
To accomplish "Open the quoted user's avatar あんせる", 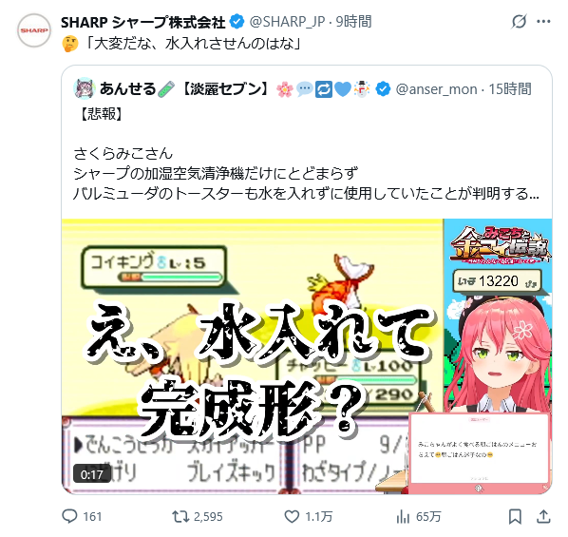I will point(84,88).
